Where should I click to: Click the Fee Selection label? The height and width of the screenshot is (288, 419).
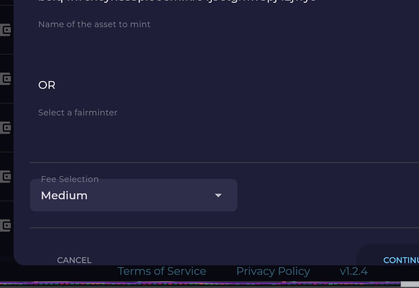[70, 179]
